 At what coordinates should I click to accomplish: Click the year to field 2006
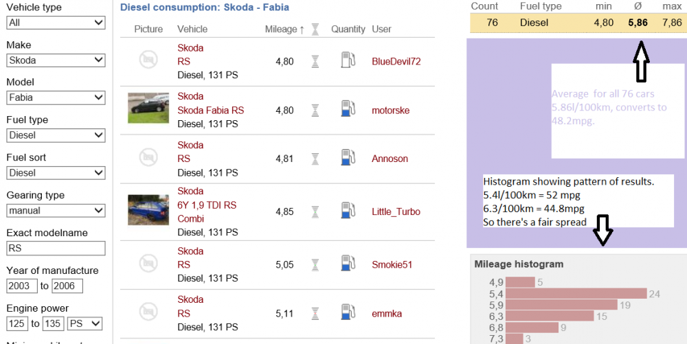point(67,286)
